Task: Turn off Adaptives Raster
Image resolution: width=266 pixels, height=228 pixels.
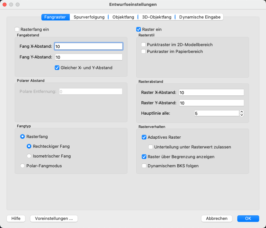Action: (144, 137)
